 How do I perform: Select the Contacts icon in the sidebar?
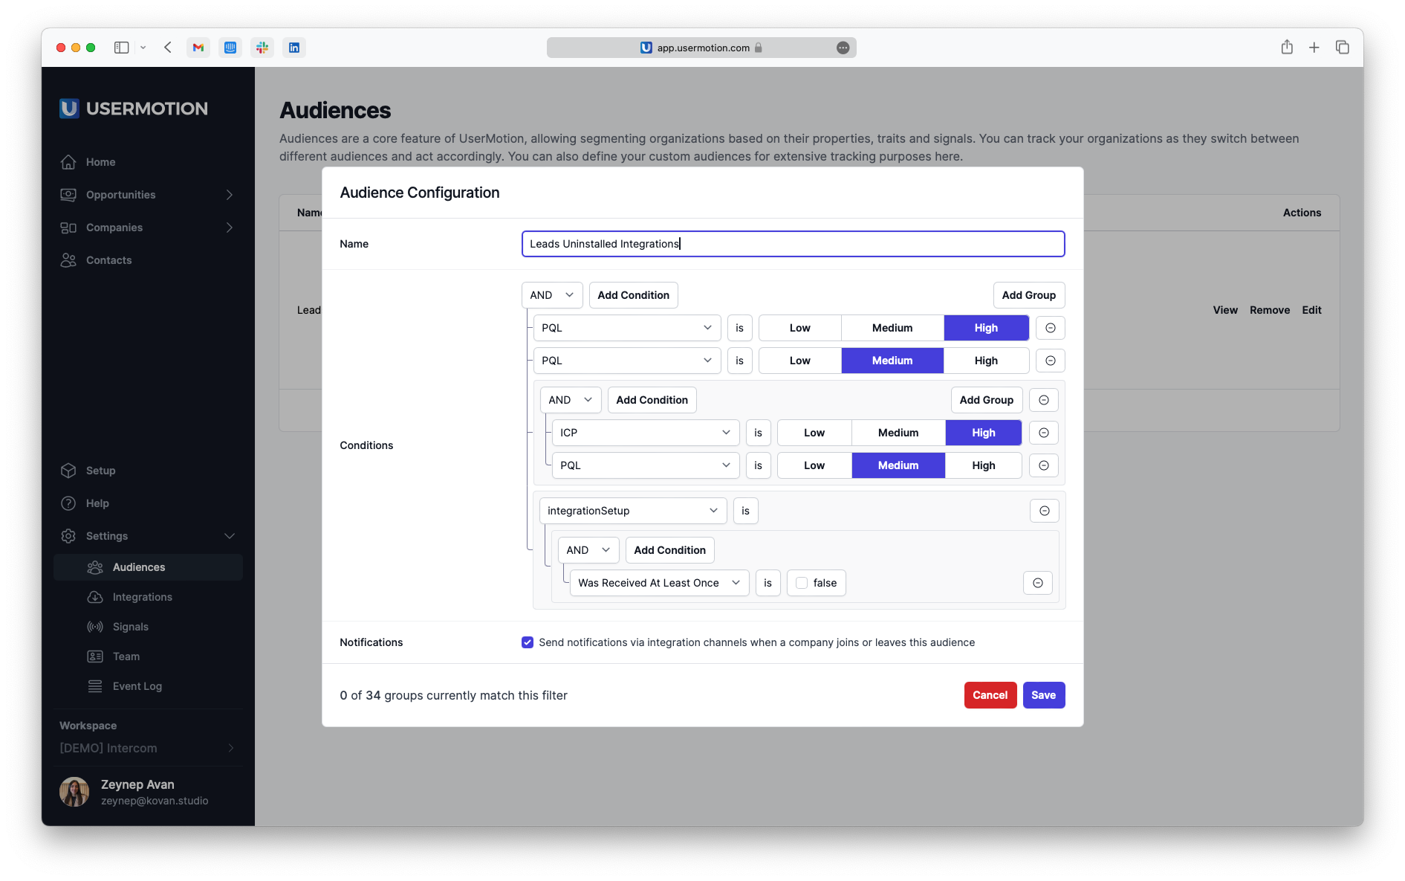point(68,260)
